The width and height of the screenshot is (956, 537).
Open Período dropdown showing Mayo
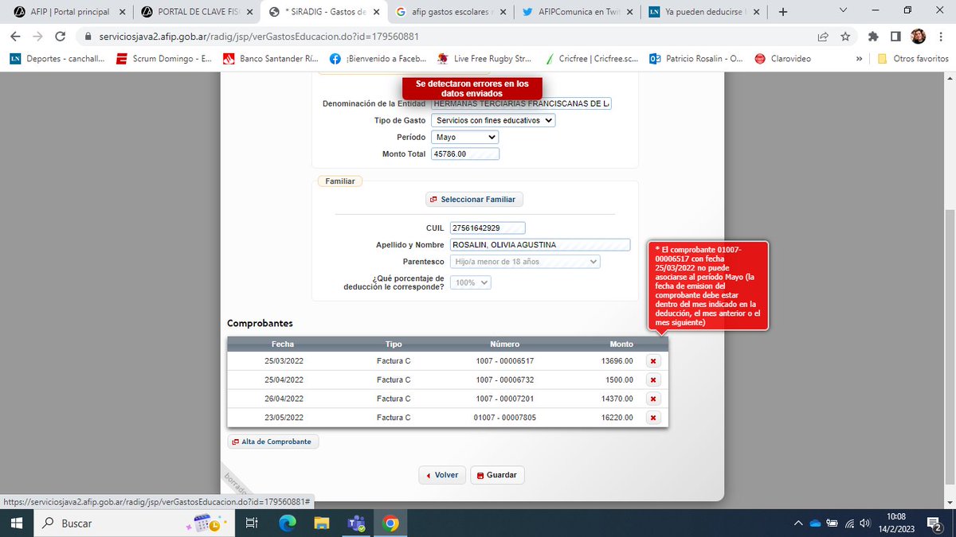point(464,137)
